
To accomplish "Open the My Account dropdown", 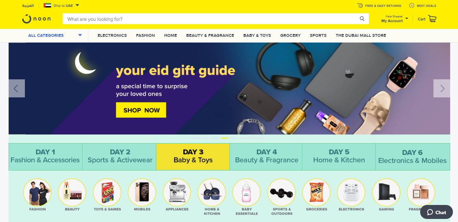I will pos(395,19).
